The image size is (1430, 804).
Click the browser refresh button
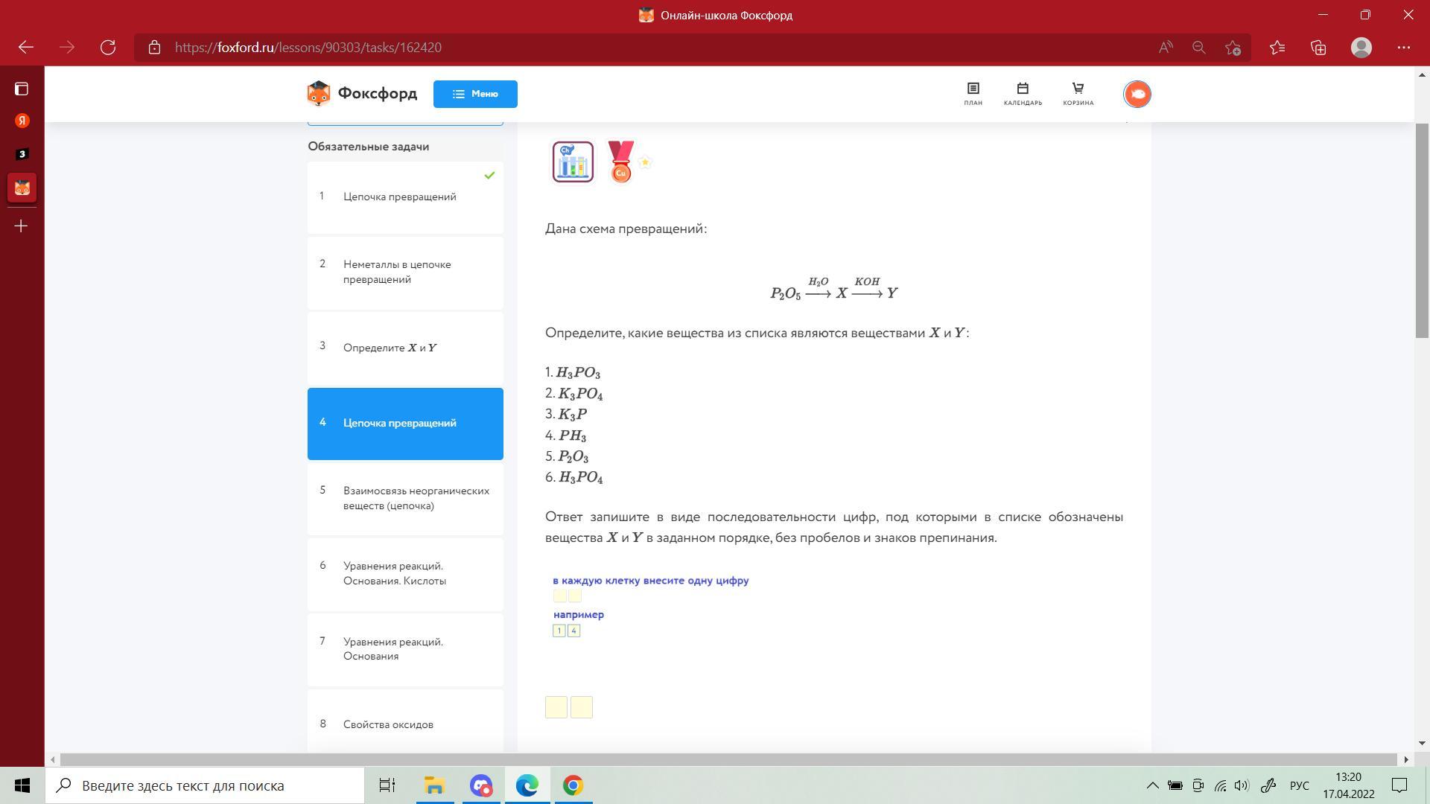(x=108, y=48)
